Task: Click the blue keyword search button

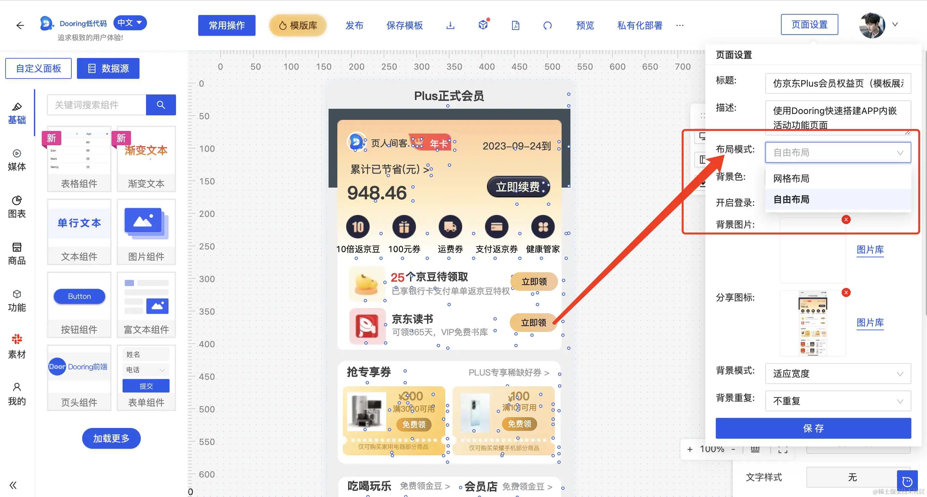Action: (161, 105)
